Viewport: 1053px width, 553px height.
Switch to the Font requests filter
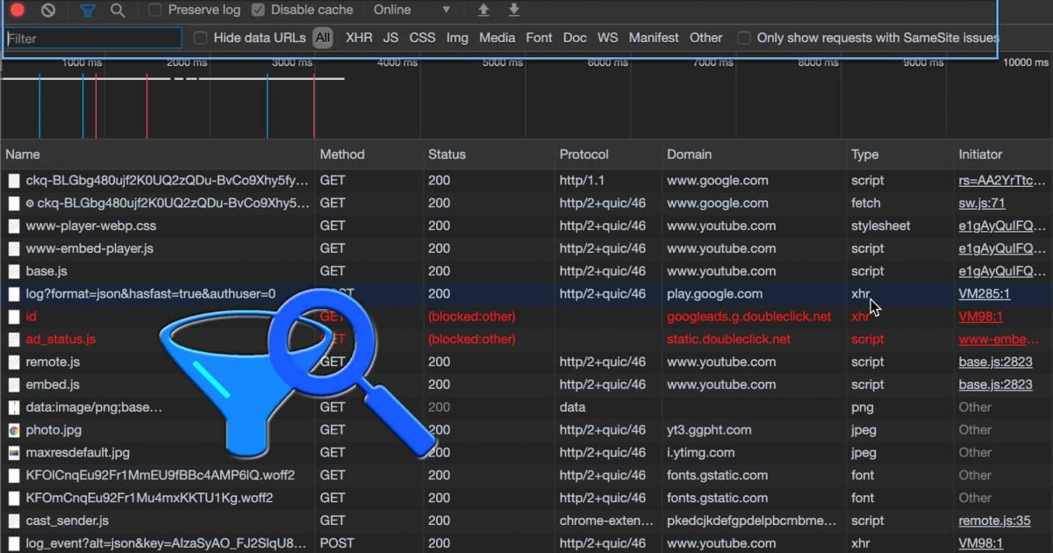click(x=539, y=38)
